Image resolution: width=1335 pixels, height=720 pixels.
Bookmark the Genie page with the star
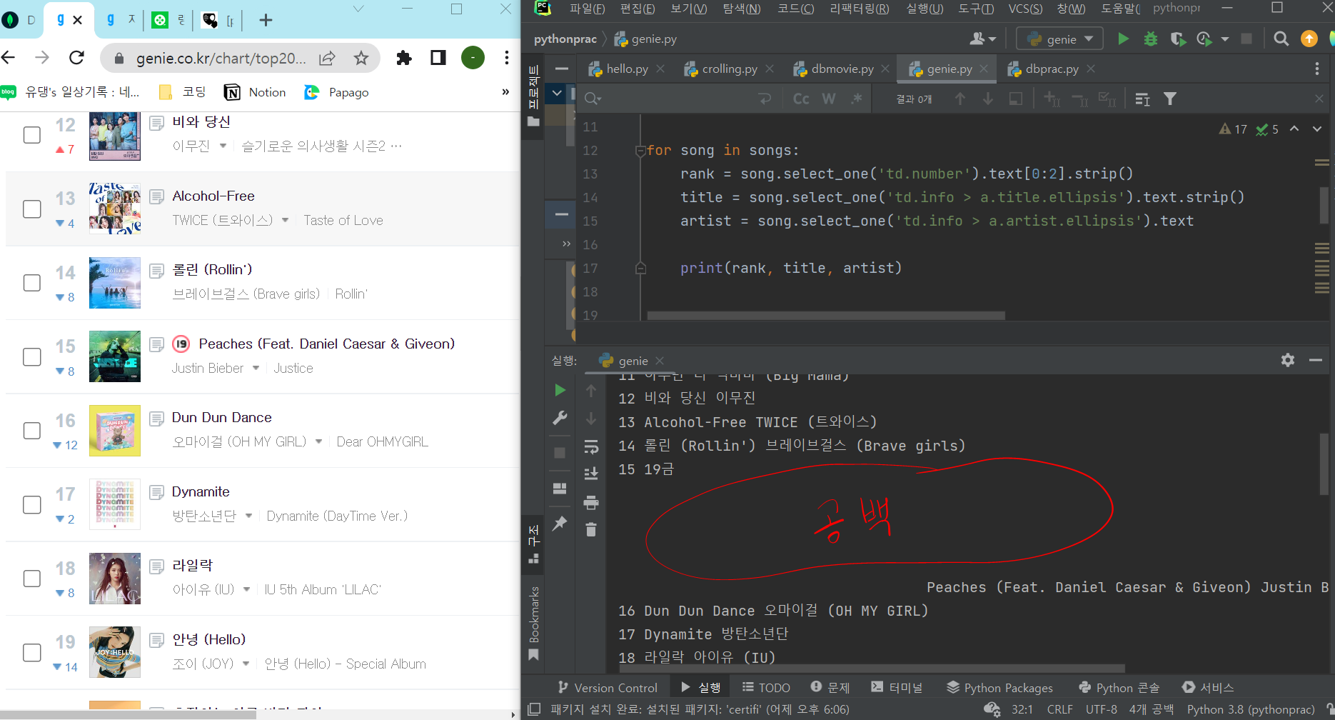coord(361,58)
